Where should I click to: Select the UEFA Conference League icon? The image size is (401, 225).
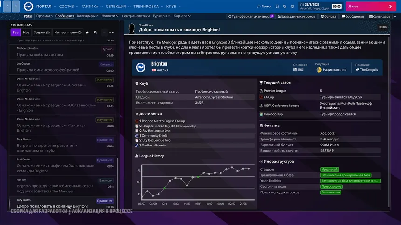[x=261, y=106]
